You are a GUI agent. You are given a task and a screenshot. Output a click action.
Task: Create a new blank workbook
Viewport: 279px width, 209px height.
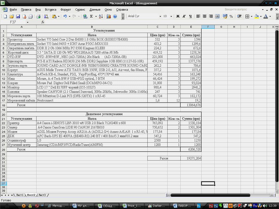click(x=5, y=16)
